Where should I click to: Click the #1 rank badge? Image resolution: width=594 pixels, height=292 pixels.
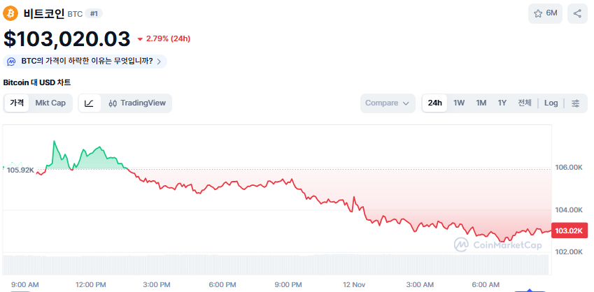click(x=94, y=13)
